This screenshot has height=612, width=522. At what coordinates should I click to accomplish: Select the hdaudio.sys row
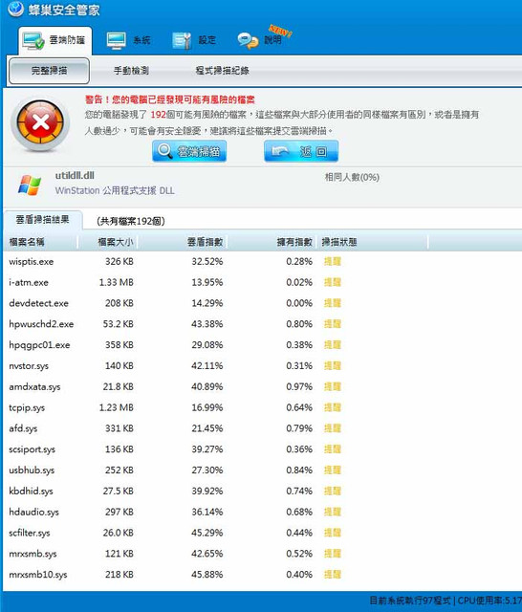tap(262, 513)
